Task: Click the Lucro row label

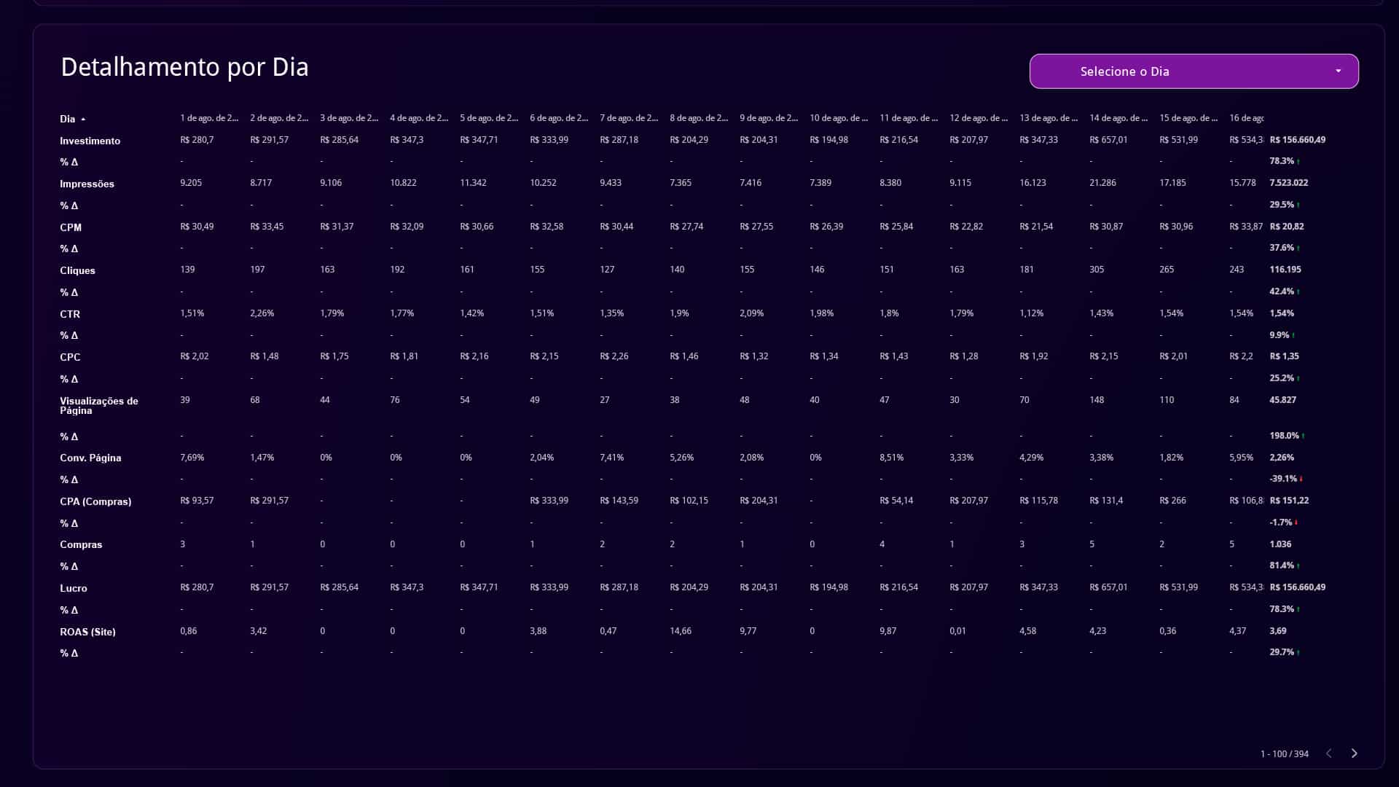Action: 73,588
